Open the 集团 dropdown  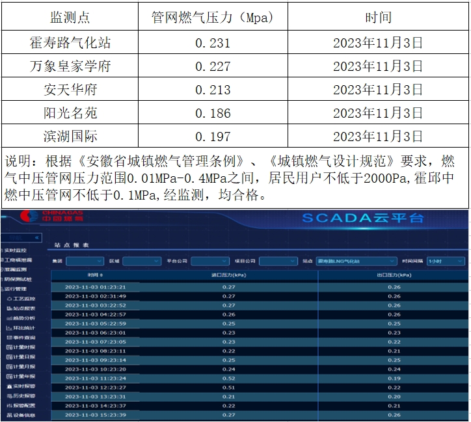click(x=84, y=261)
